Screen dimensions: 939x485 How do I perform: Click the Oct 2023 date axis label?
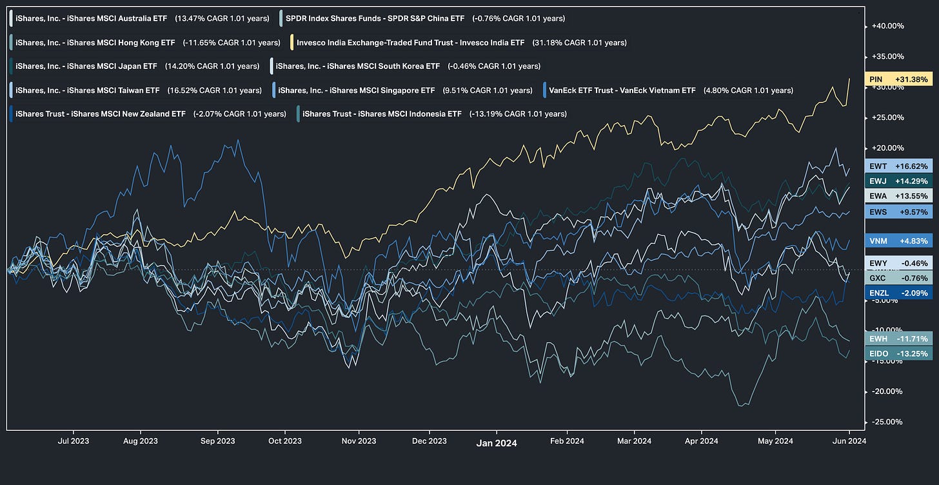coord(284,441)
